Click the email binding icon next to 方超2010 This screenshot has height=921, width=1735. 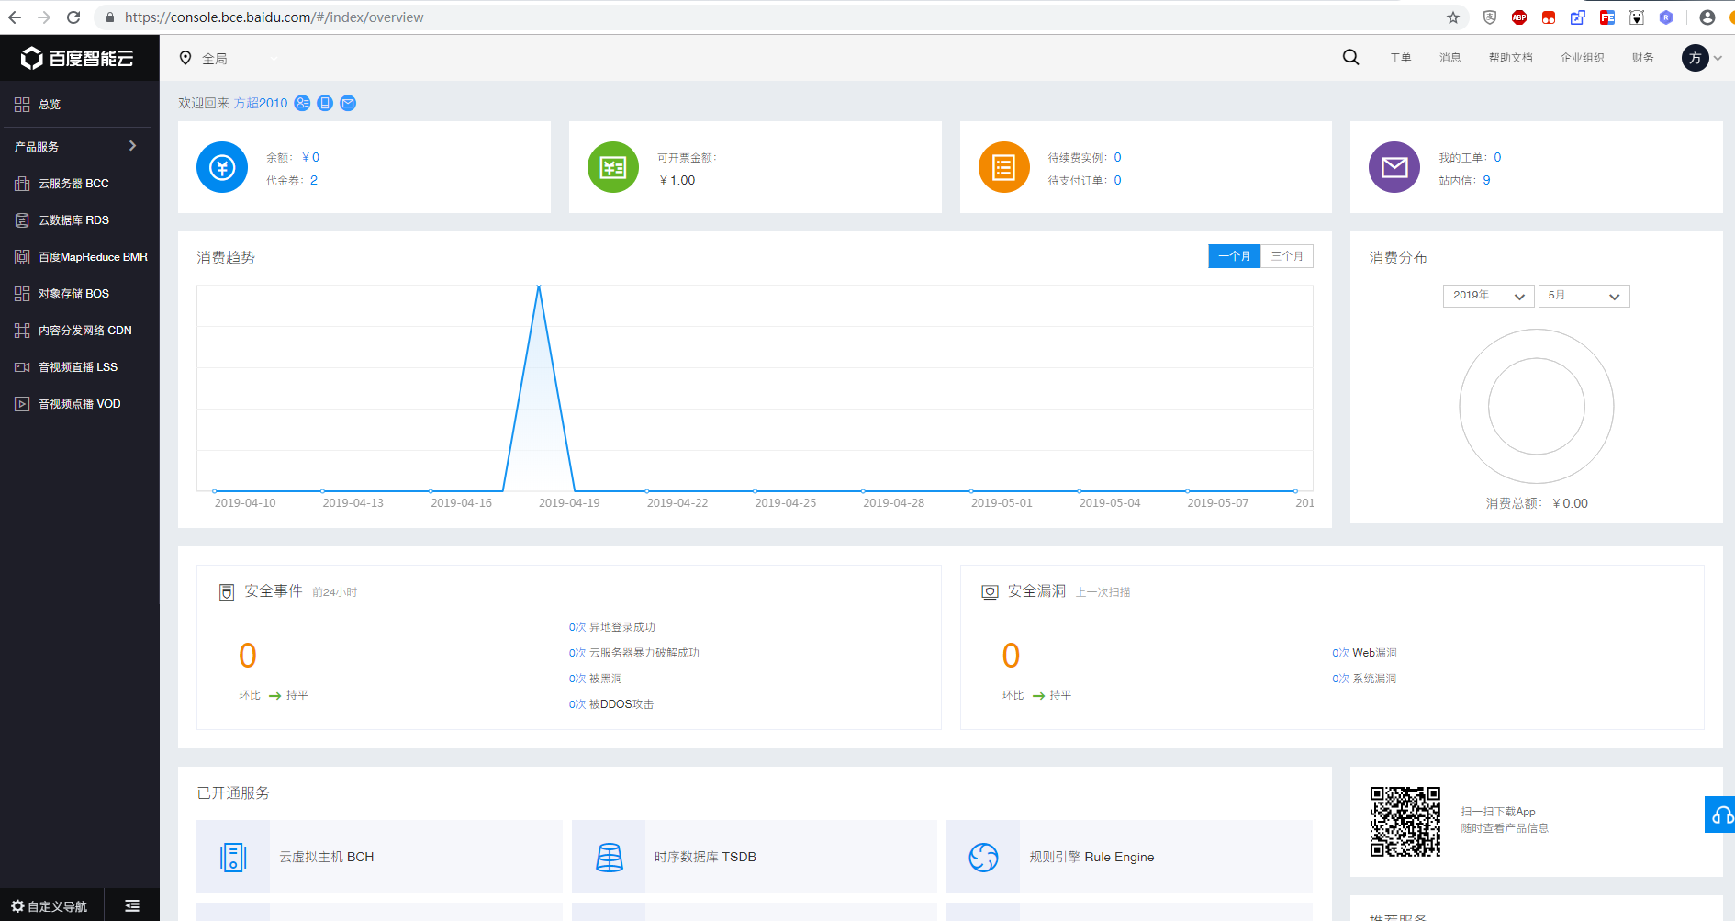(348, 103)
